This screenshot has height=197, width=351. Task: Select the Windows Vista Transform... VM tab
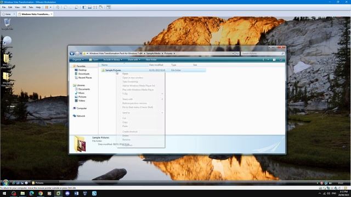35,14
